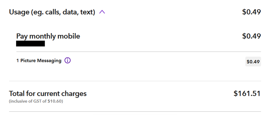Click the divider above Total for current charges
The image size is (272, 115).
(x=135, y=81)
